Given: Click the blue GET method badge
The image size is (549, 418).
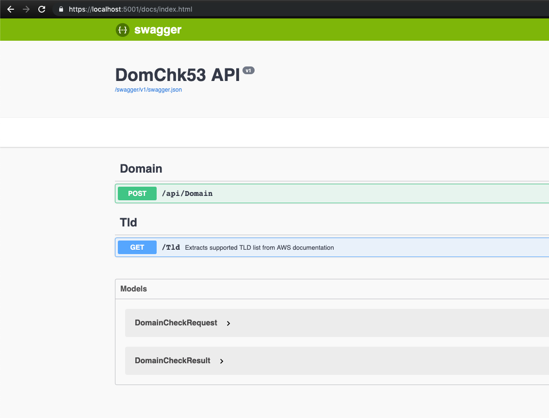Looking at the screenshot, I should tap(137, 247).
